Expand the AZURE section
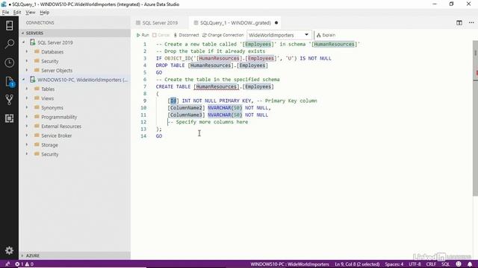This screenshot has height=268, width=478. coord(75,255)
